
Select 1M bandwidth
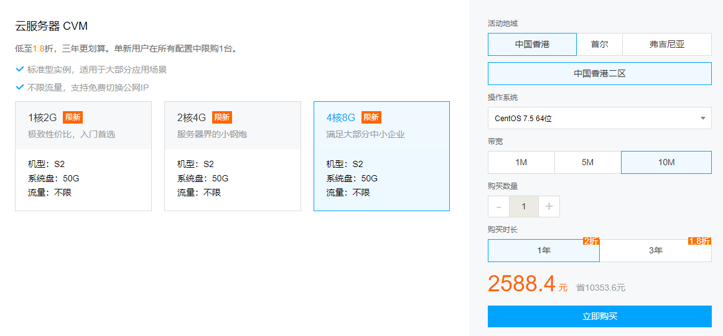pyautogui.click(x=521, y=163)
